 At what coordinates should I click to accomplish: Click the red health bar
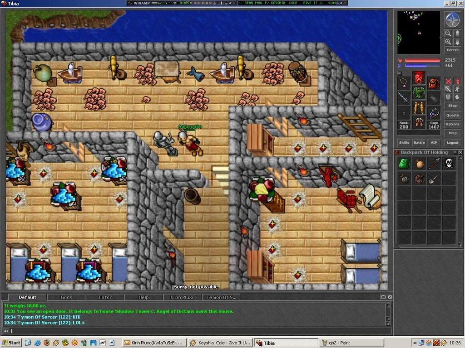click(x=423, y=60)
